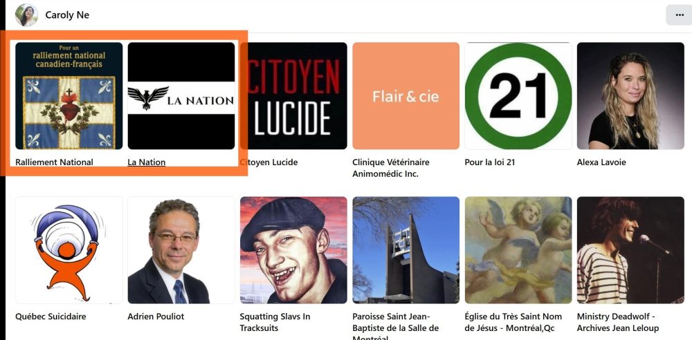
Task: Open the Ministry Deadwolf singer thumbnail
Action: tap(630, 250)
